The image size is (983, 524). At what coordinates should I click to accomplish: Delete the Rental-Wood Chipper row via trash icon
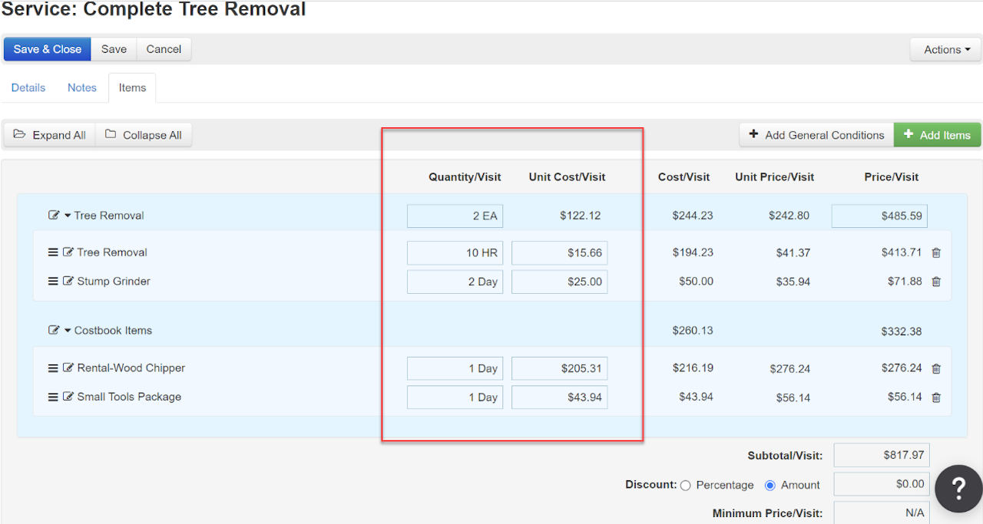pyautogui.click(x=936, y=369)
